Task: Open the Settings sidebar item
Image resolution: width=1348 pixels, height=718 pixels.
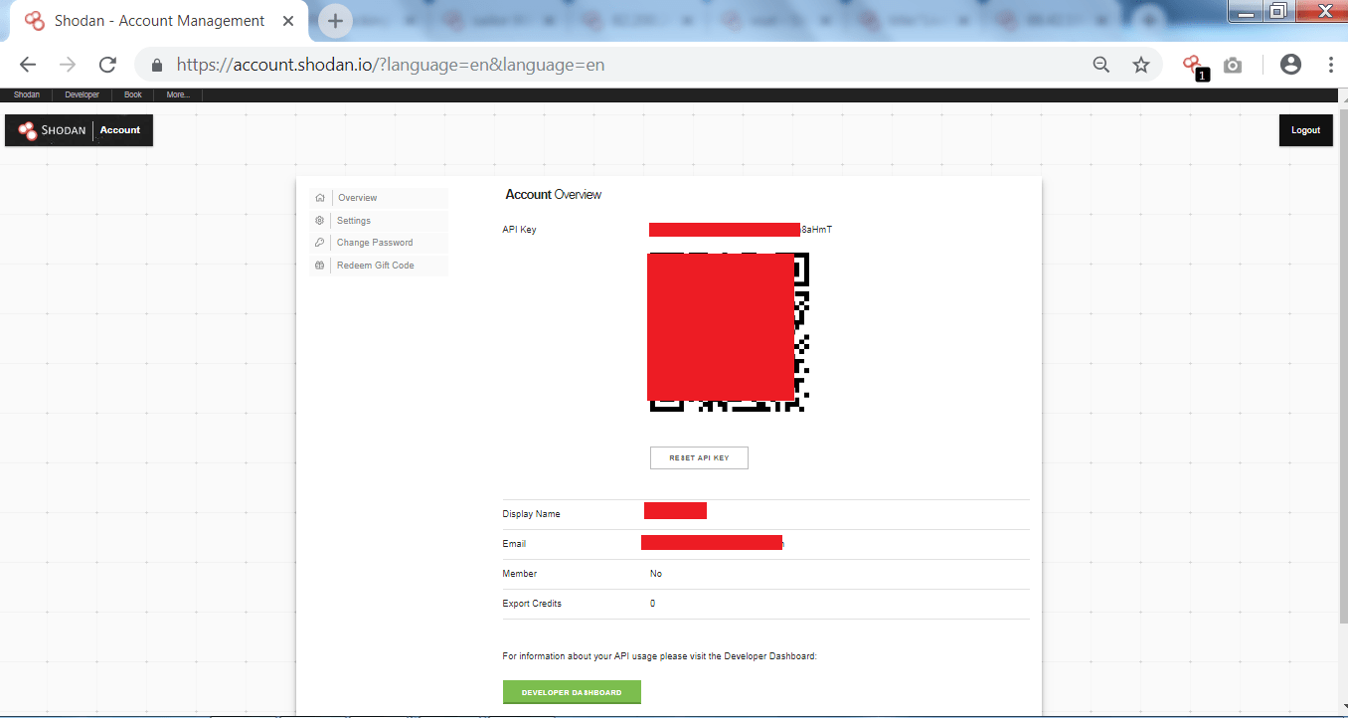Action: [x=379, y=221]
